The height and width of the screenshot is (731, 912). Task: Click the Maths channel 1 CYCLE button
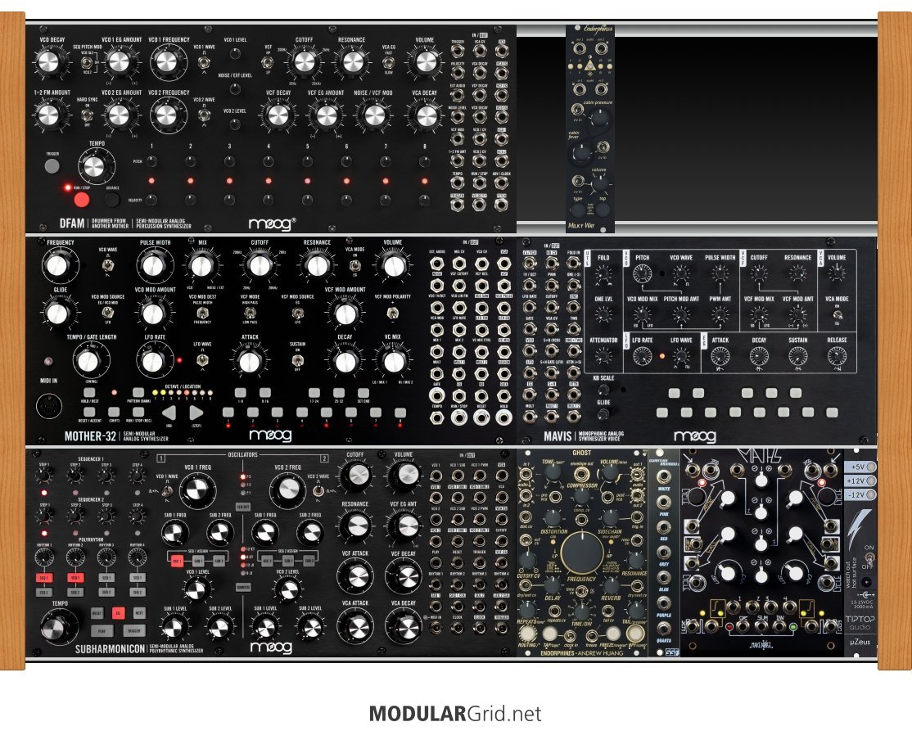(696, 495)
